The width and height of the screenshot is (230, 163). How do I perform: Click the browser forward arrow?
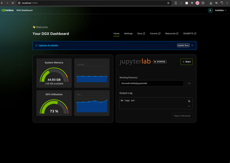[x=7, y=3]
